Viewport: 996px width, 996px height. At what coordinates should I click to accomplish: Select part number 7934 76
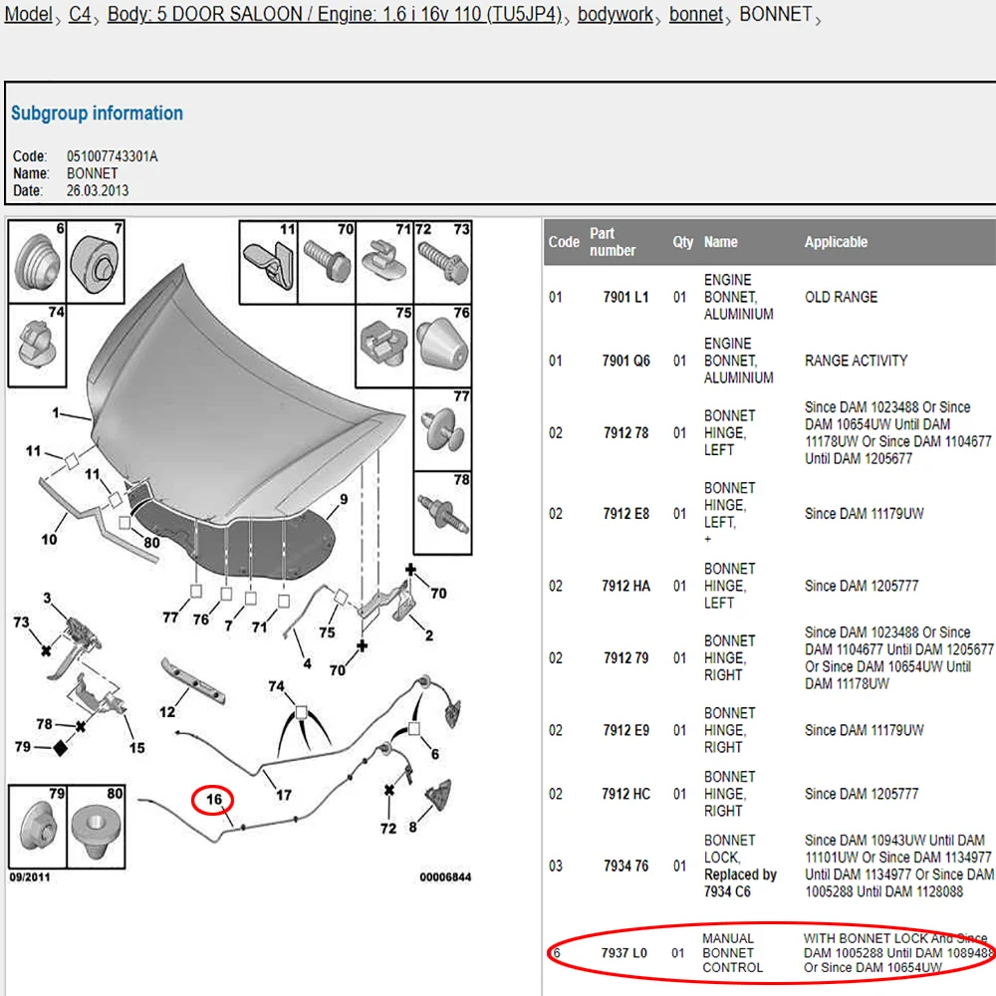point(625,867)
